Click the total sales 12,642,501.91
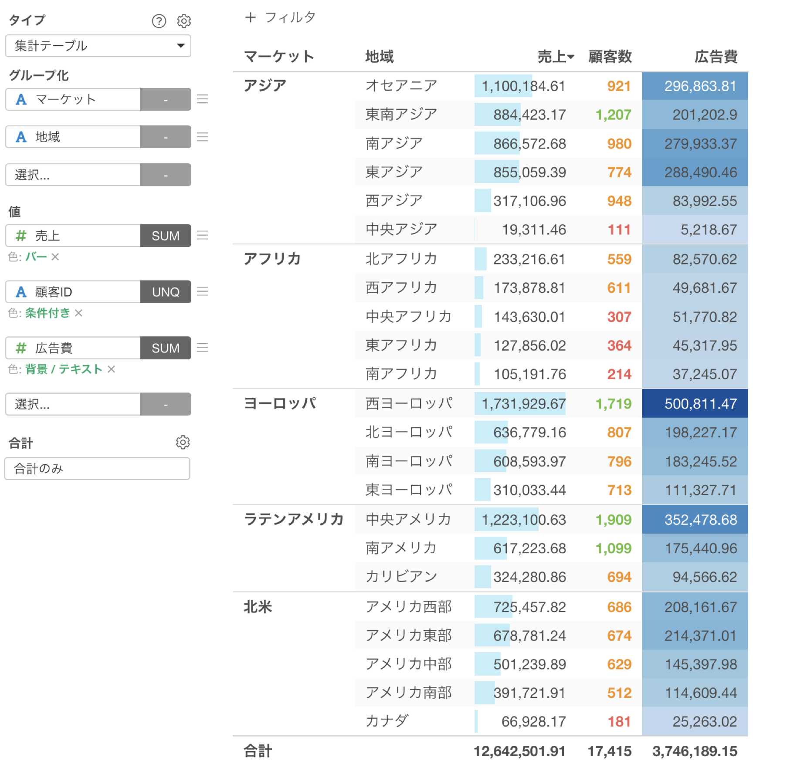Screen dimensions: 787x778 tap(519, 751)
